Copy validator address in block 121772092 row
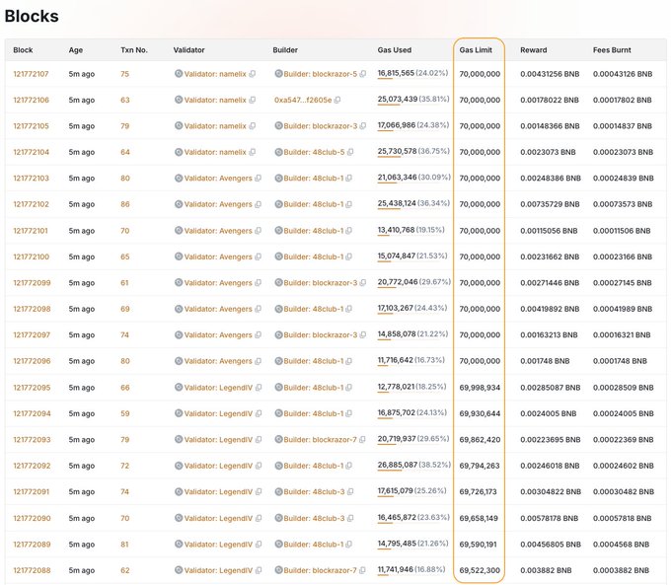This screenshot has height=585, width=671. (259, 466)
